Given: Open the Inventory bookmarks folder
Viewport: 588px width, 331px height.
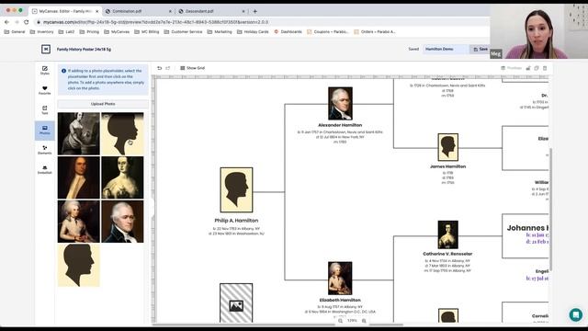Looking at the screenshot, I should [x=41, y=32].
